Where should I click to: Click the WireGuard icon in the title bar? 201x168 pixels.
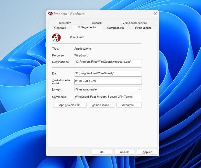[50, 14]
